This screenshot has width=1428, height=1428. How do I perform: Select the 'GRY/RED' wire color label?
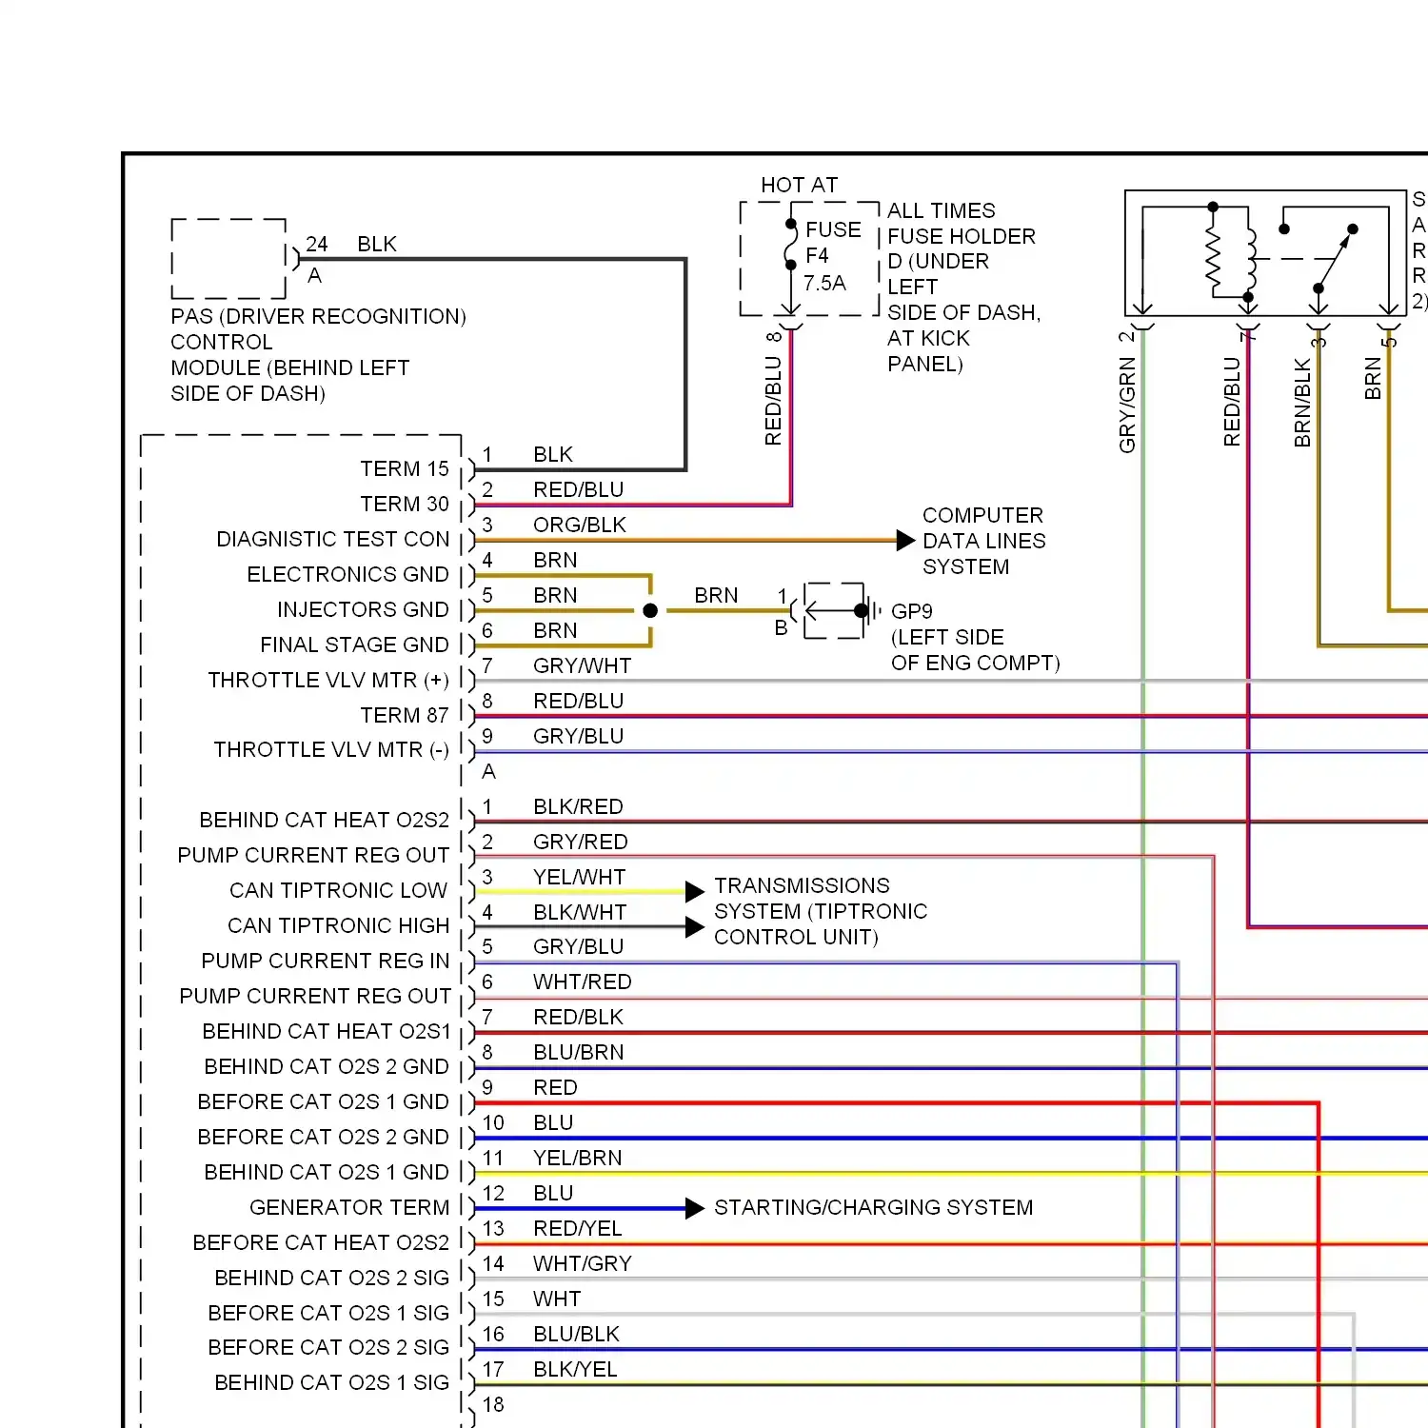pyautogui.click(x=581, y=843)
